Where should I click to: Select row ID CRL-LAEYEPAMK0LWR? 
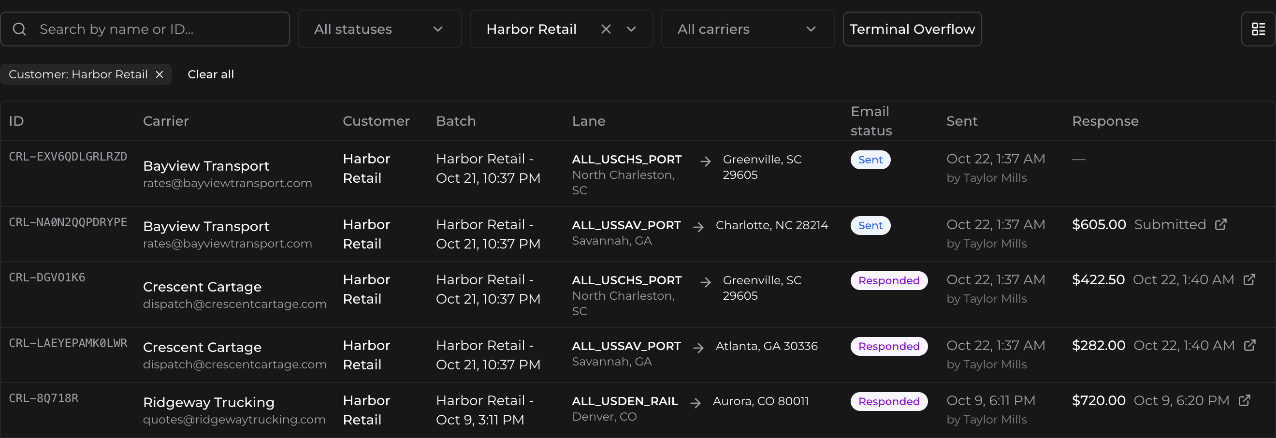(68, 343)
